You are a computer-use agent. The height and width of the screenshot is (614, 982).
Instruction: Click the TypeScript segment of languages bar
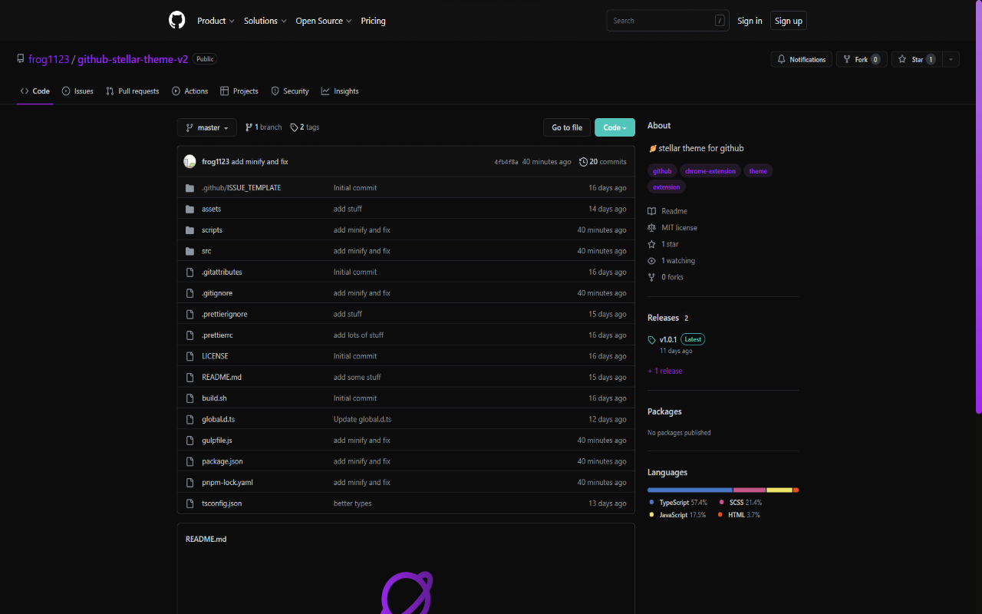[690, 490]
